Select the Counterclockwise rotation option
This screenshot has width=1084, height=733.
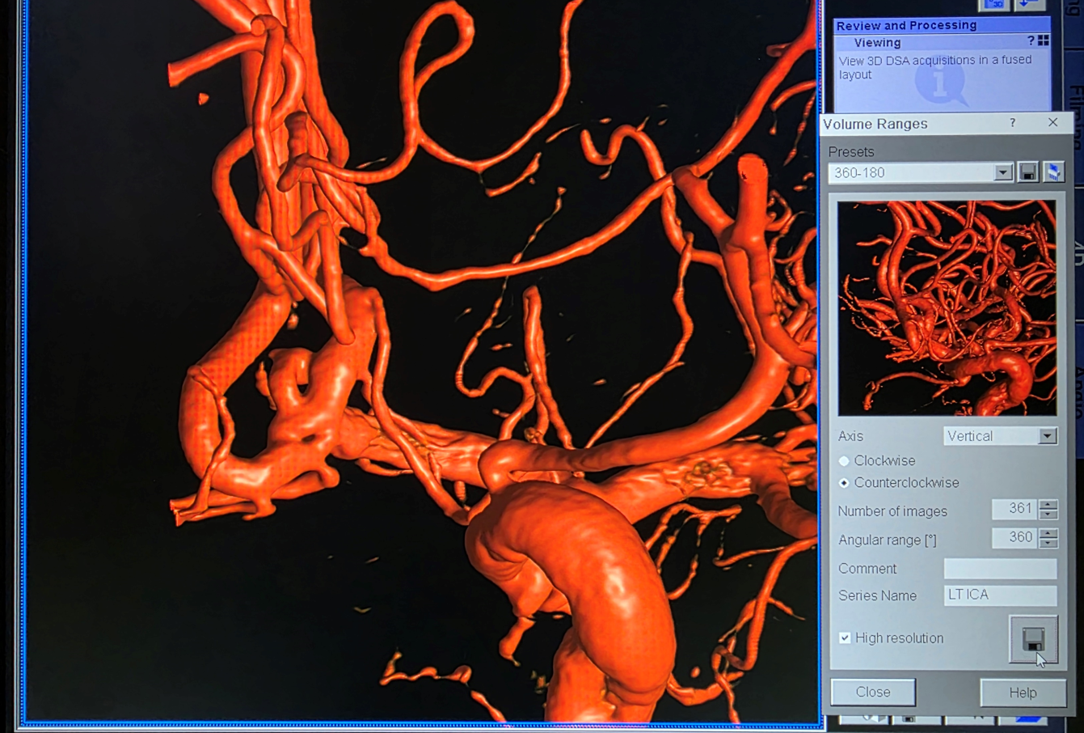[x=844, y=483]
